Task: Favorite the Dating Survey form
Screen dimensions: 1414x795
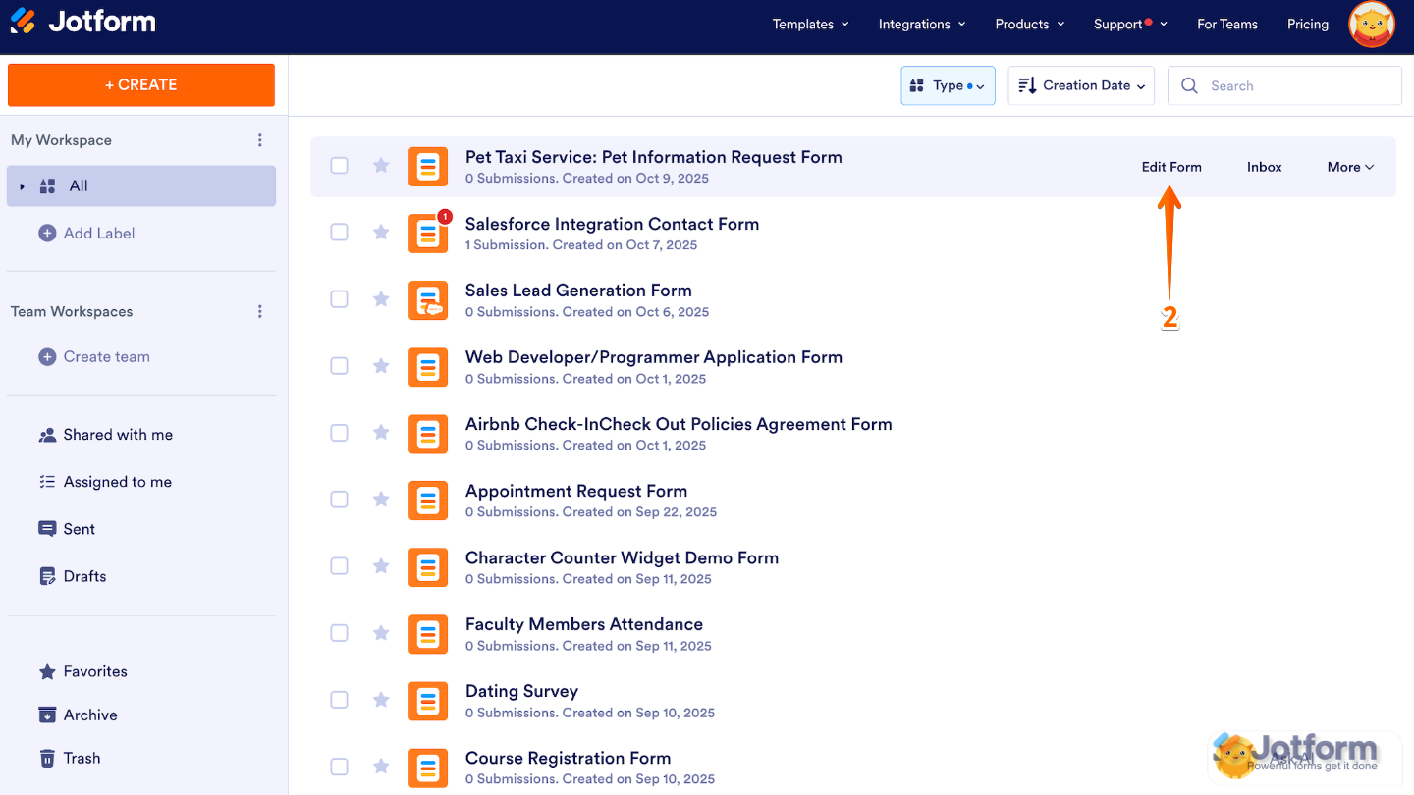Action: click(381, 700)
